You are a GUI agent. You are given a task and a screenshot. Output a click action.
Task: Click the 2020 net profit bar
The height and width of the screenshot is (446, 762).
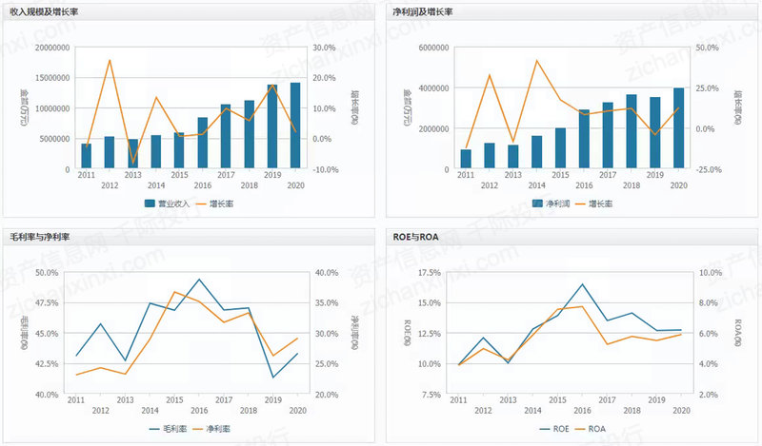pos(678,128)
